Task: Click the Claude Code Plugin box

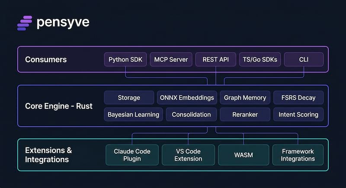Action: 132,155
